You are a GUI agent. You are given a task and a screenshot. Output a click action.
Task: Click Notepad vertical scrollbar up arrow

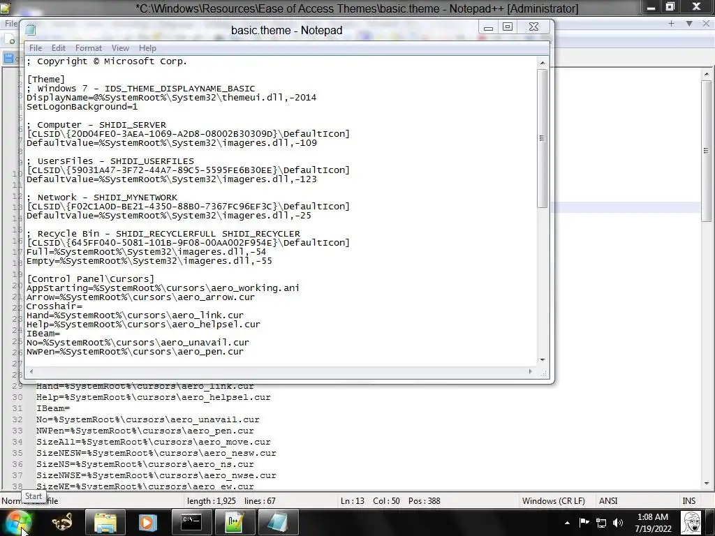pos(542,63)
